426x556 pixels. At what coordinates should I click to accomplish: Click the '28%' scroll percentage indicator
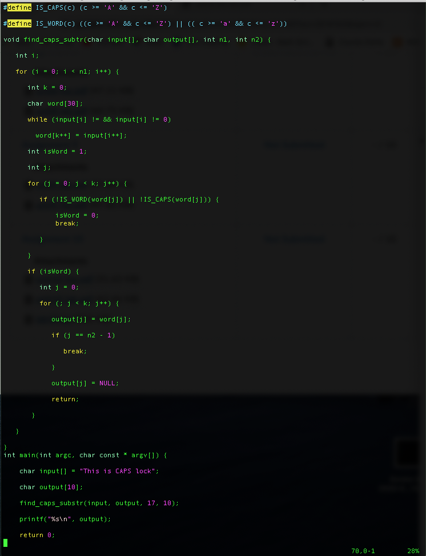[x=413, y=551]
